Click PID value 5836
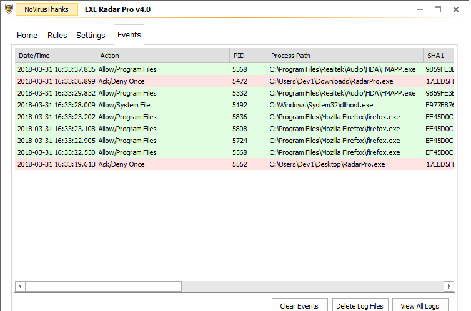This screenshot has width=471, height=311. click(x=240, y=117)
